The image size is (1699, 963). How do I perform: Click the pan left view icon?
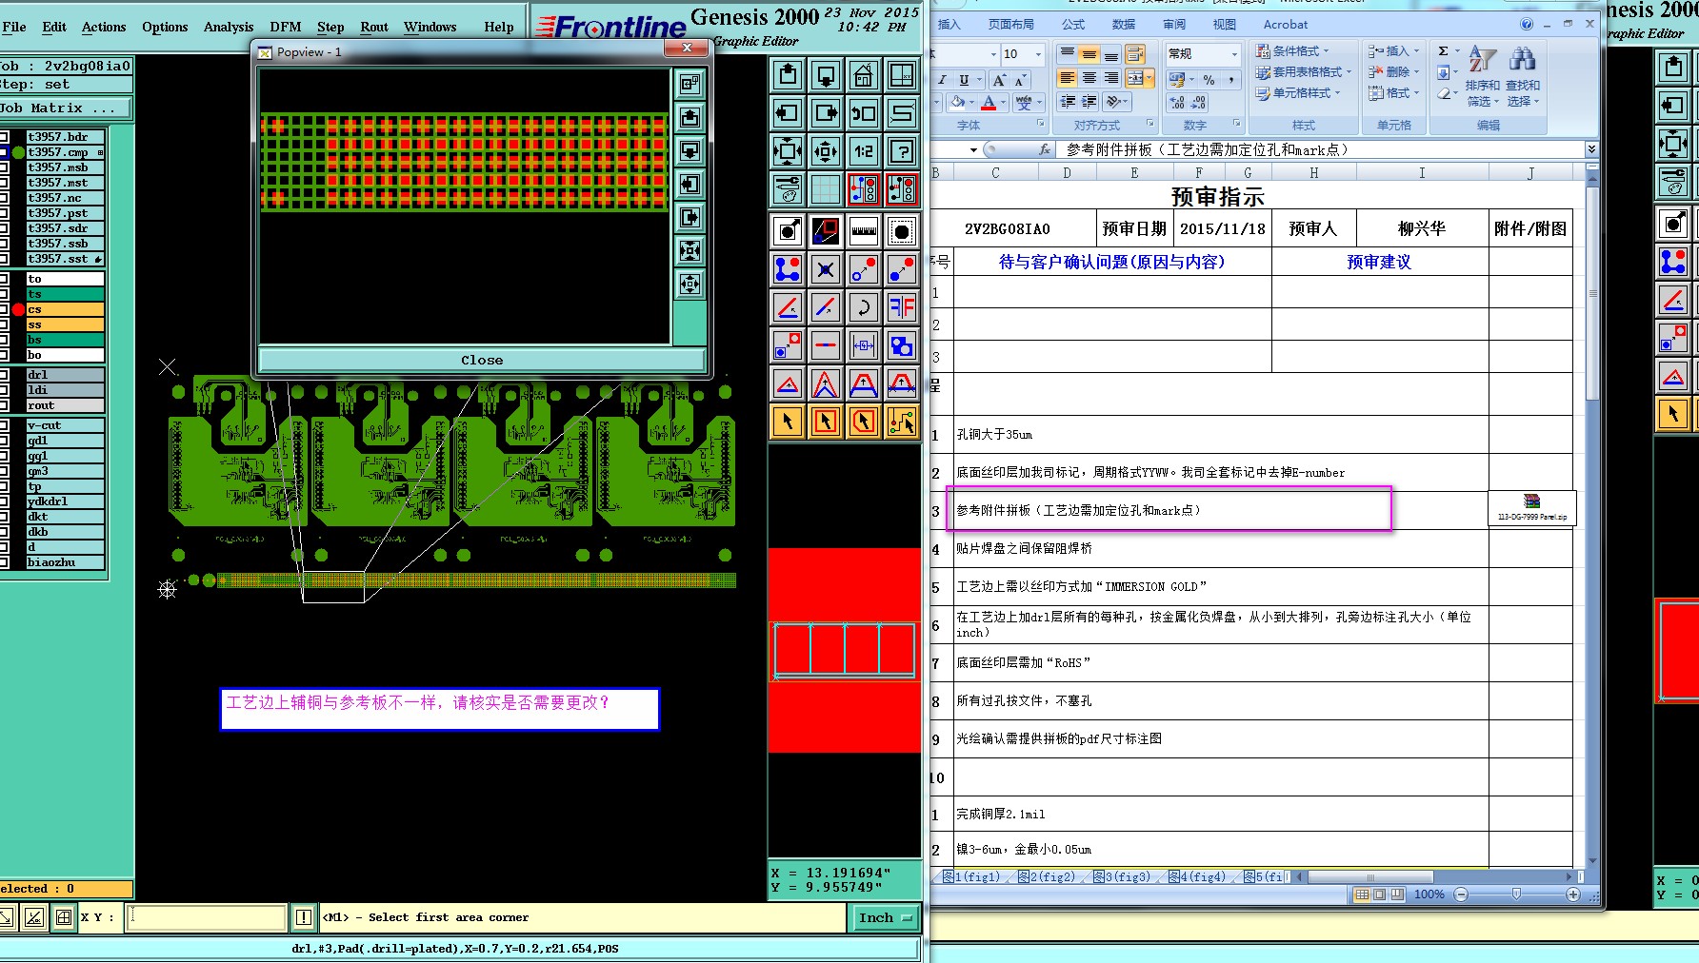click(788, 113)
